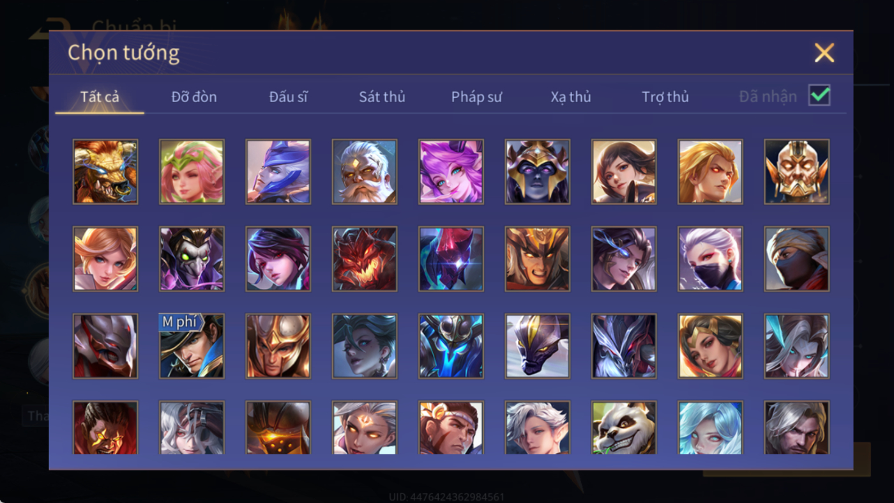894x503 pixels.
Task: Close the 'Chọn tướng' dialog
Action: [x=824, y=52]
